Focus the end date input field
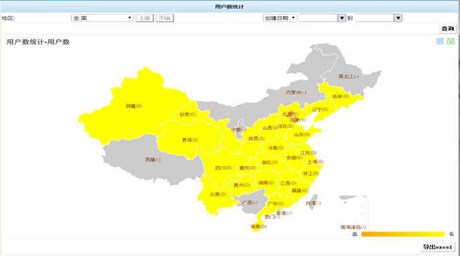460x256 pixels. click(375, 18)
